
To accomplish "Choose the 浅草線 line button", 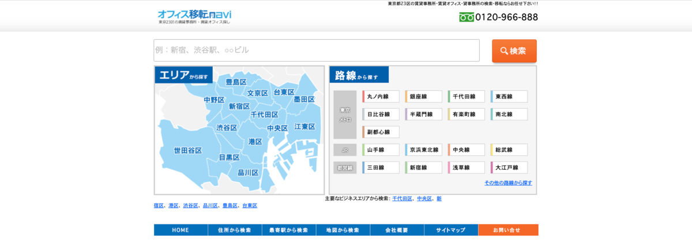I will pyautogui.click(x=466, y=167).
